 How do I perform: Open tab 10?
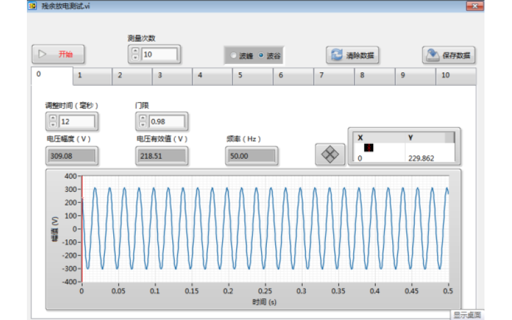click(455, 76)
